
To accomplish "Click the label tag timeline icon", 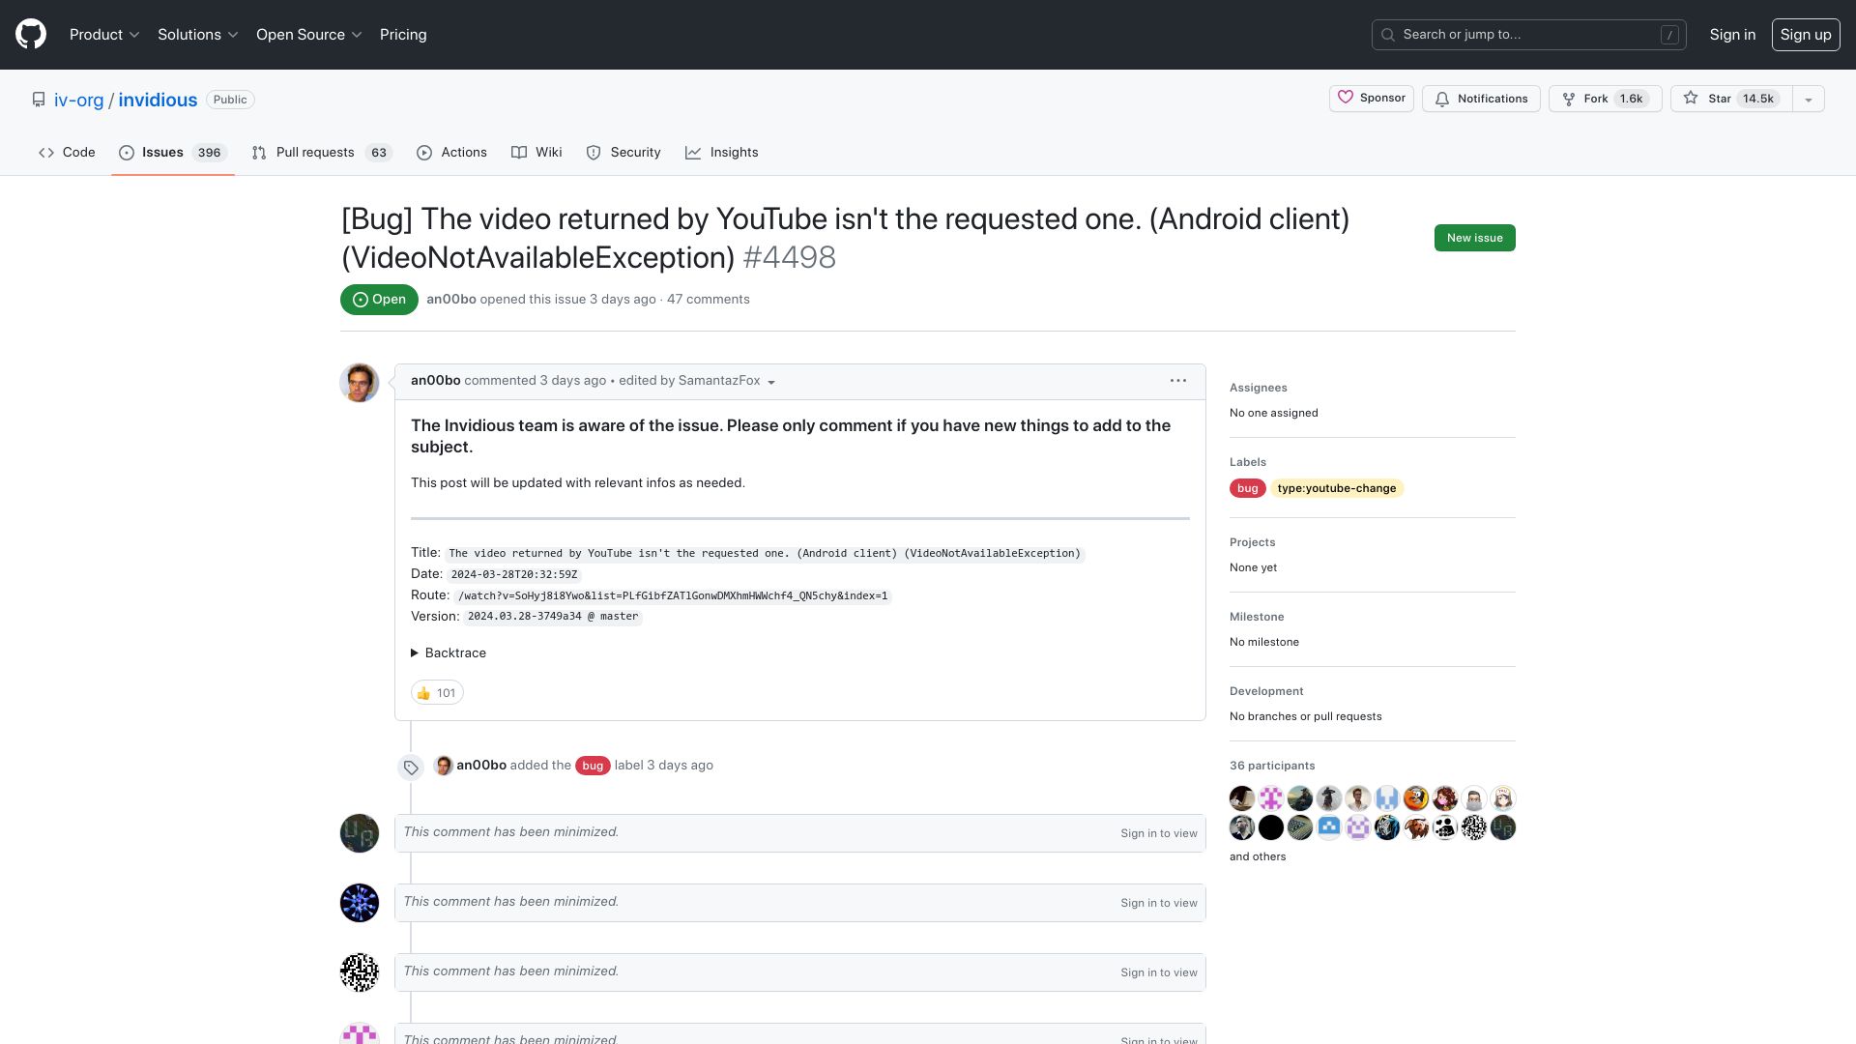I will click(411, 768).
